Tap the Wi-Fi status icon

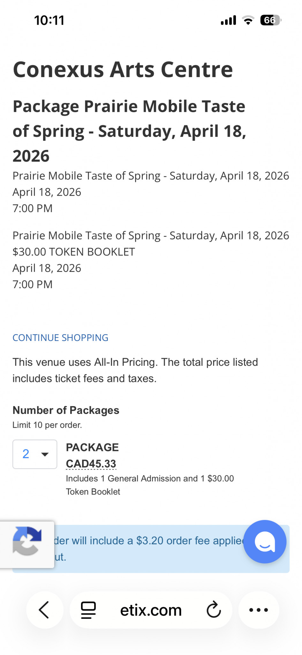click(248, 20)
